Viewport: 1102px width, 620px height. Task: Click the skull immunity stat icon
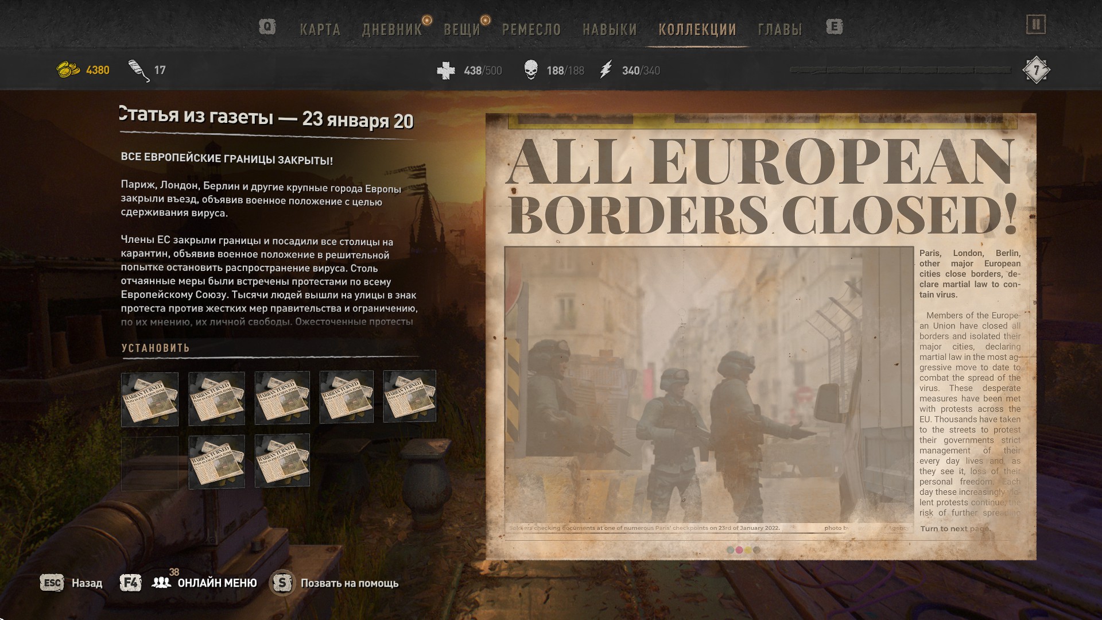pos(531,70)
